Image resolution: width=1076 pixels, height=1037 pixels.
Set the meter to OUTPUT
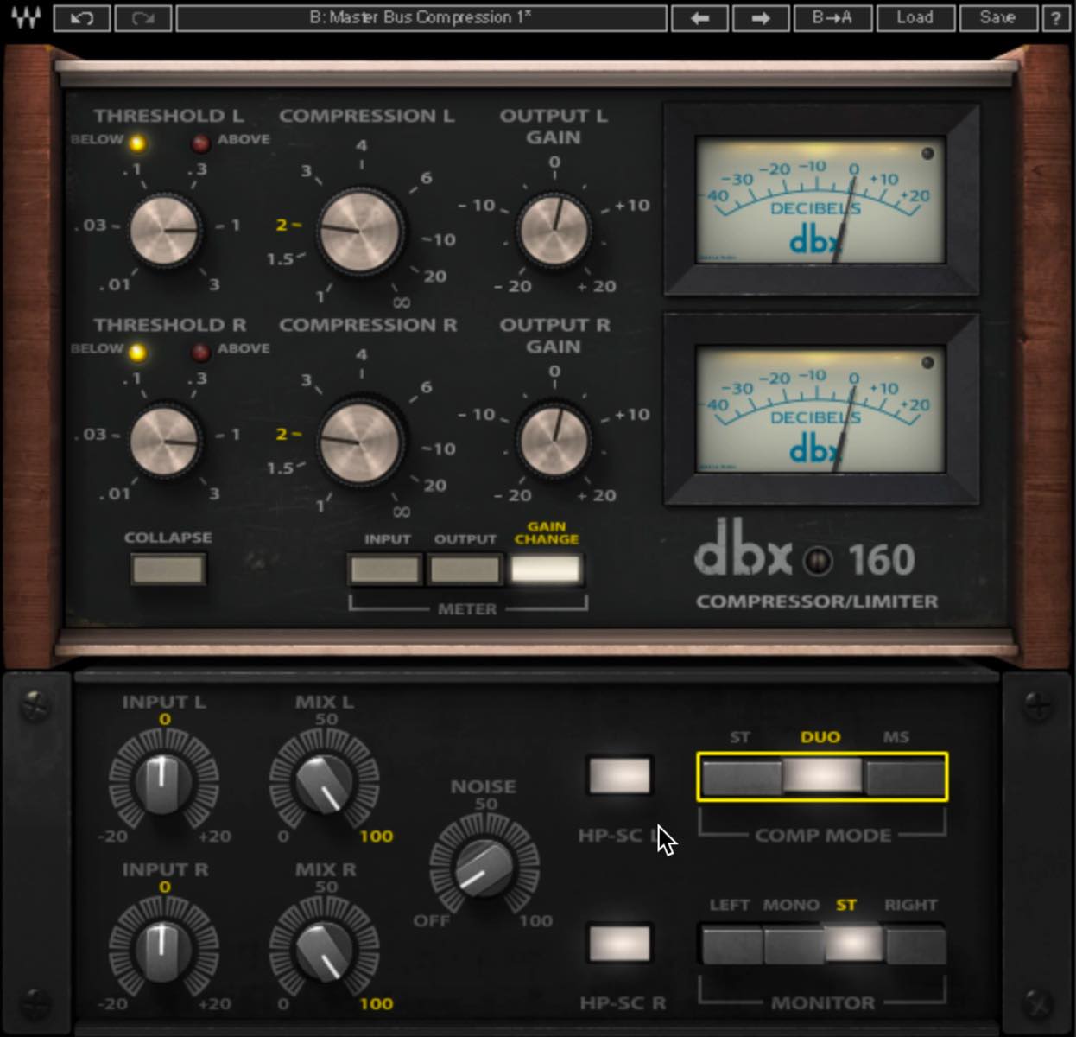pyautogui.click(x=465, y=569)
